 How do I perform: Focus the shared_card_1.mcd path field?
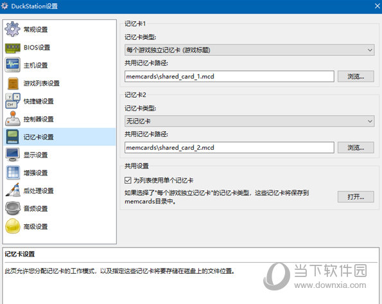229,76
